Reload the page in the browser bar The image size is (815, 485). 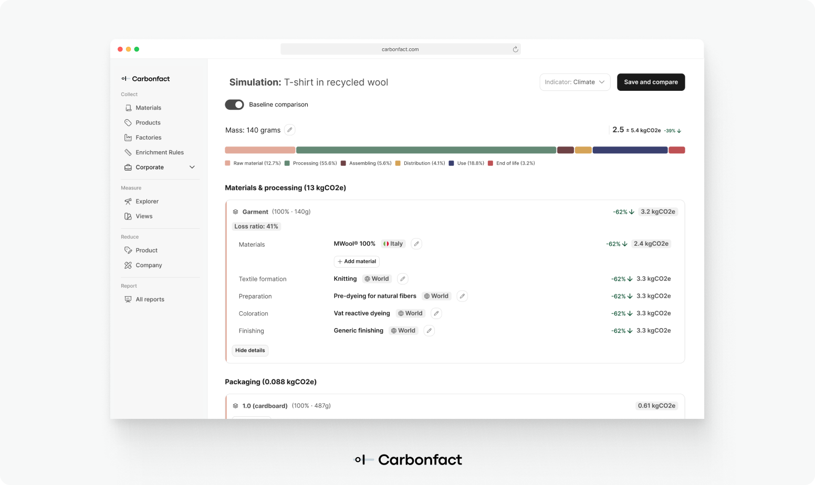[x=516, y=49]
